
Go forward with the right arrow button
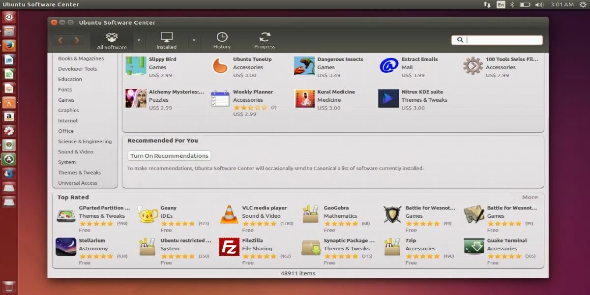(76, 40)
